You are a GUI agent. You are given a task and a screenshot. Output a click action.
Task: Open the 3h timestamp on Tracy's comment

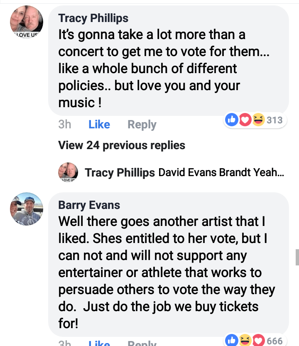pyautogui.click(x=65, y=125)
